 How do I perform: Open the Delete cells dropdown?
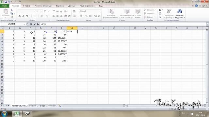[x=150, y=14]
